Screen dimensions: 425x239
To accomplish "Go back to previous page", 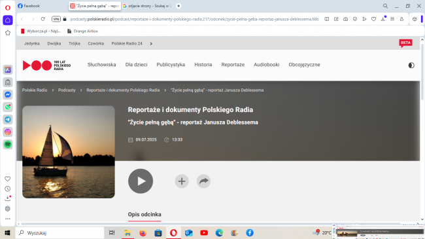I will coord(22,19).
